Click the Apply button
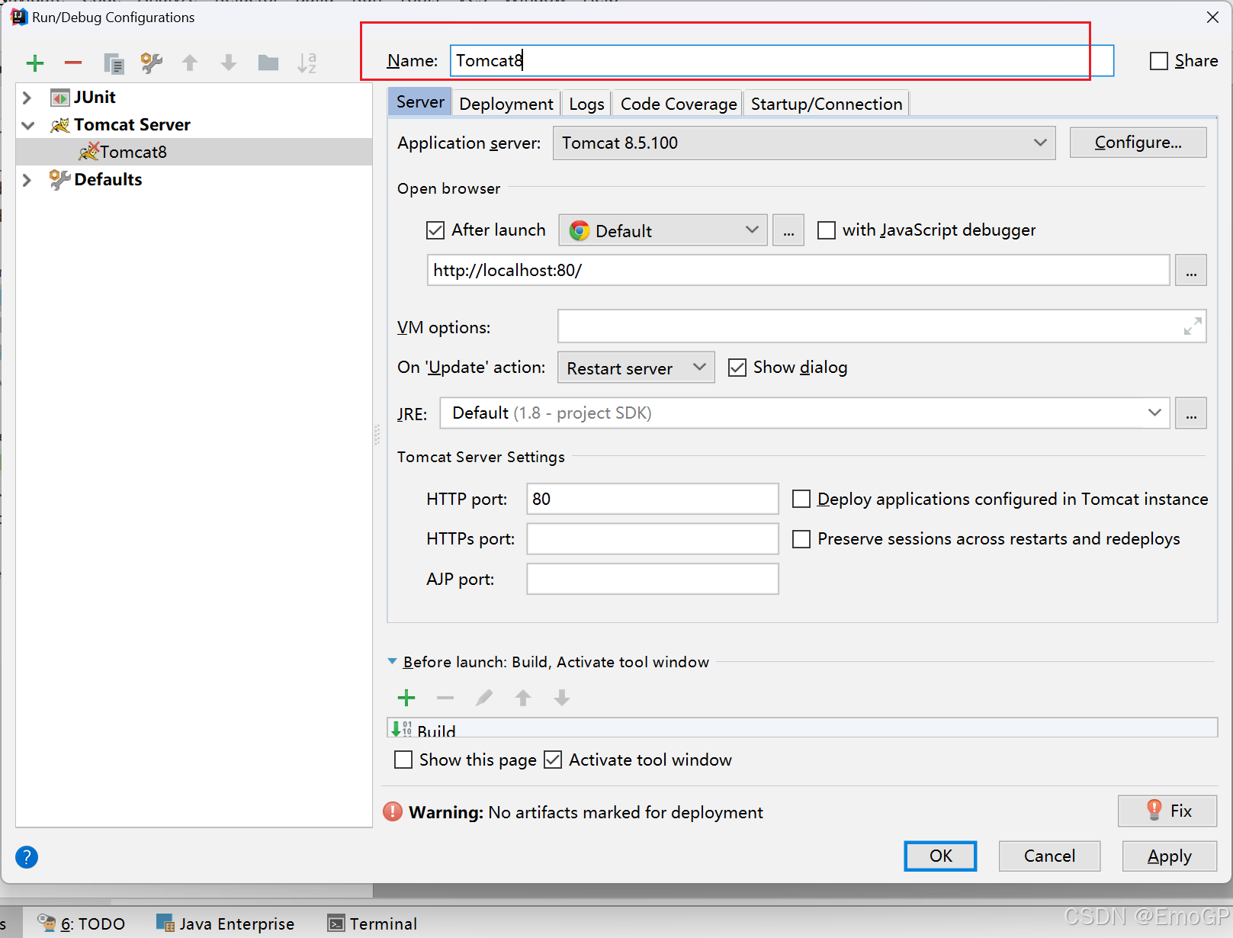Screen dimensions: 1233x938 coord(1169,856)
